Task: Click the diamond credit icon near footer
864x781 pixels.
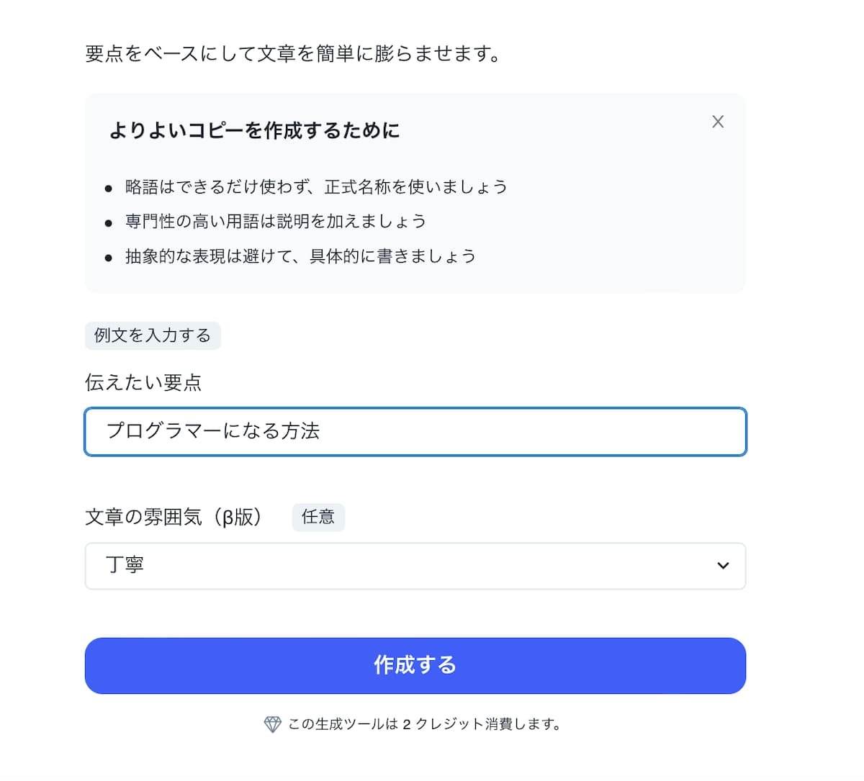Action: 271,724
